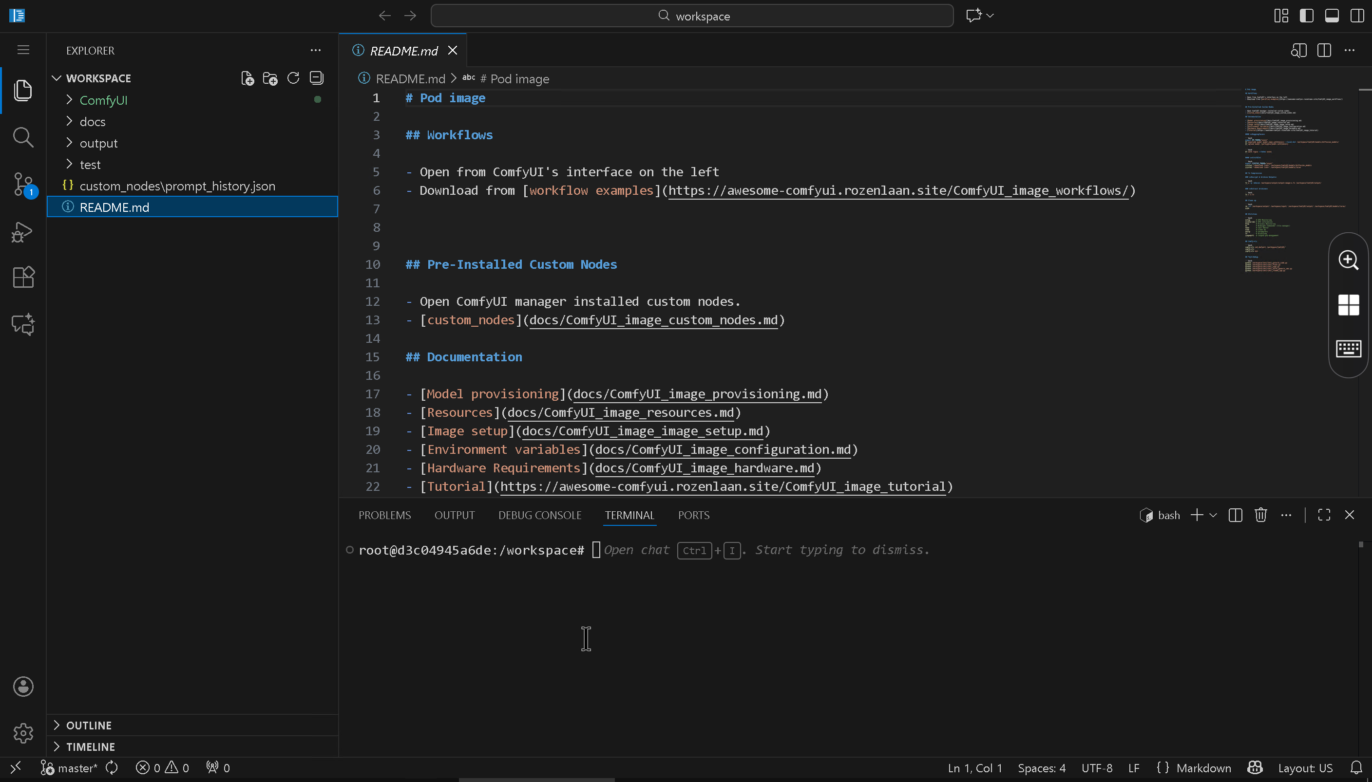Screen dimensions: 1372x782
Task: Toggle the panel visibility
Action: [1332, 16]
